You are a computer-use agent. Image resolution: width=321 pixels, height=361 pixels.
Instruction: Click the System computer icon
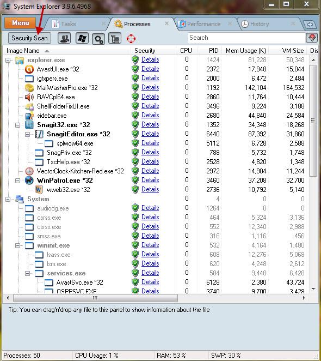click(20, 199)
